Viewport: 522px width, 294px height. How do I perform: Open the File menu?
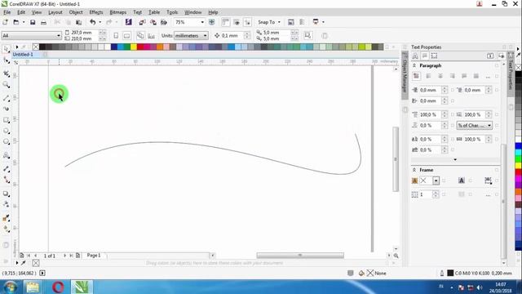pyautogui.click(x=7, y=12)
